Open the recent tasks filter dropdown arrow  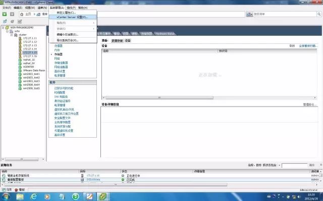279,165
